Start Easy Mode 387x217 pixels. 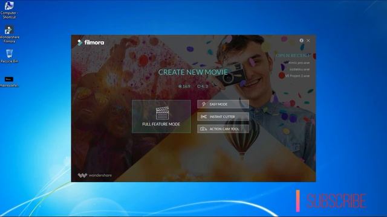point(223,104)
